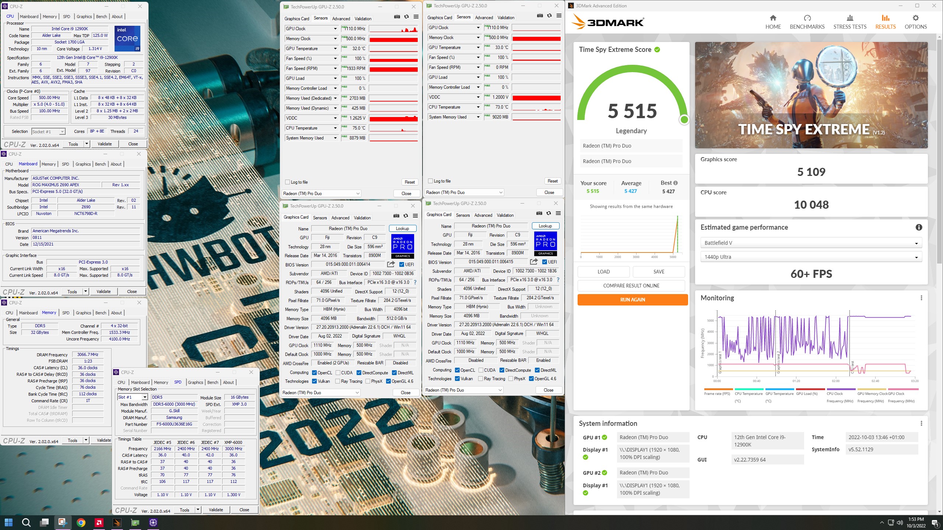Click GPU Clock sensor graph in top-left GPU-Z

(393, 29)
